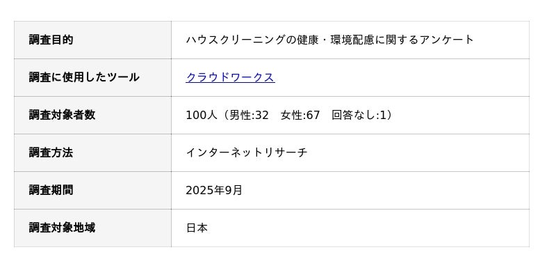Click the 調査対象者数 header cell
This screenshot has height=268, width=556.
[x=92, y=116]
